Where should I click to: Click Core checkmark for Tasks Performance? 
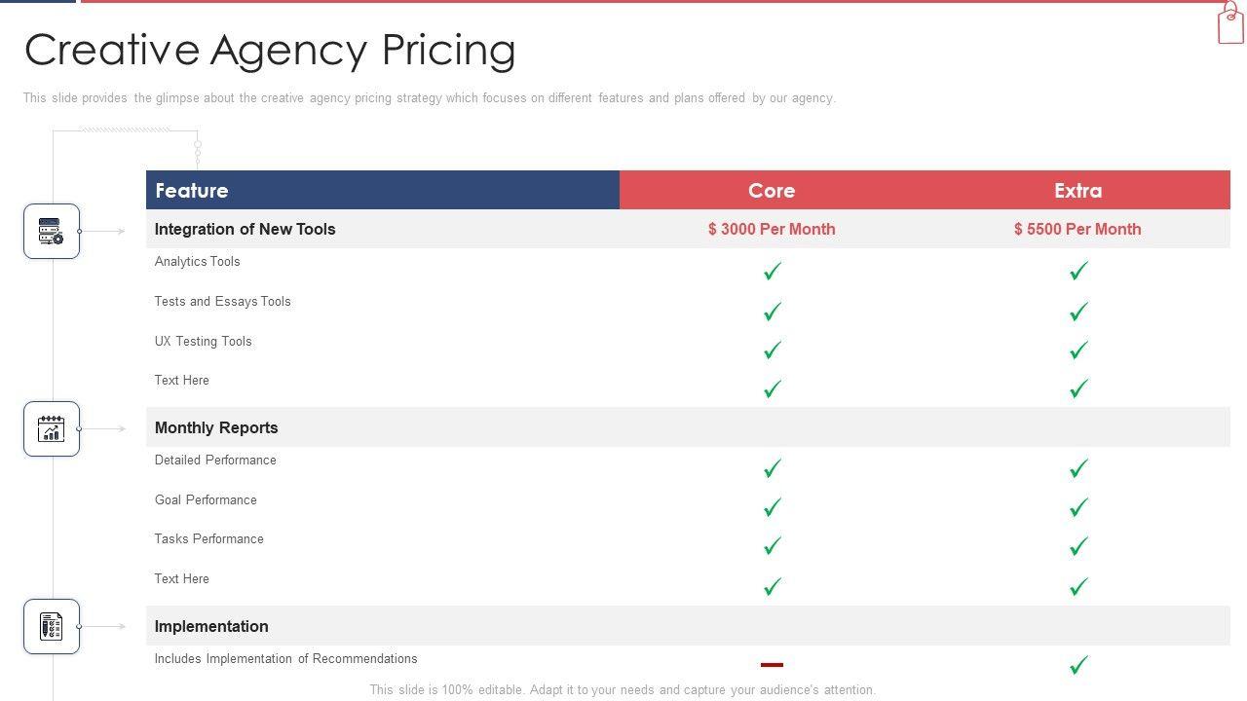click(773, 547)
